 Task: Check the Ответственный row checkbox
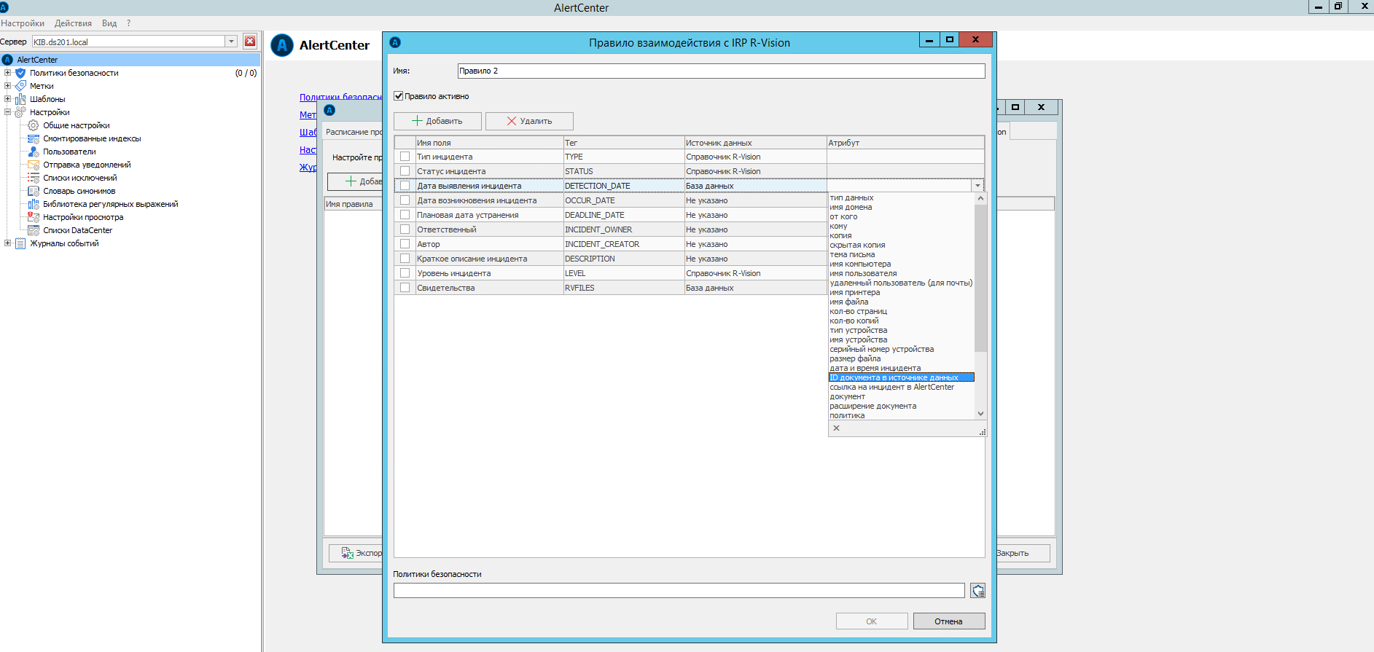coord(405,229)
